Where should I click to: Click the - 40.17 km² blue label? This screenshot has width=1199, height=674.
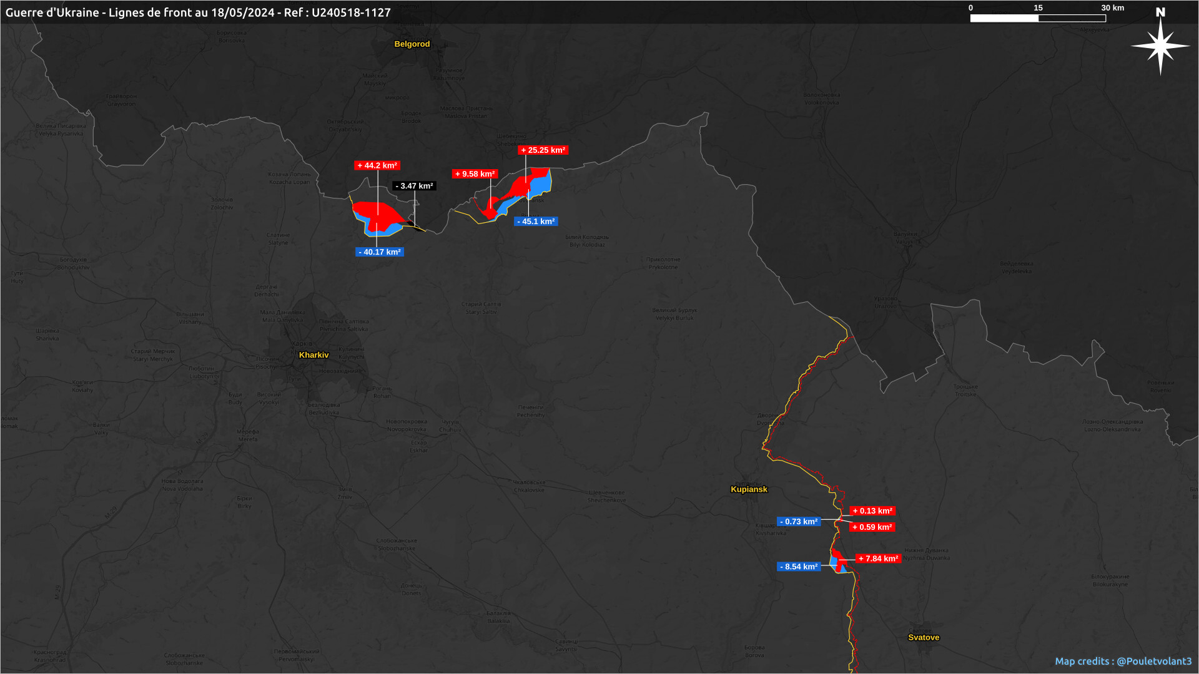click(x=380, y=252)
